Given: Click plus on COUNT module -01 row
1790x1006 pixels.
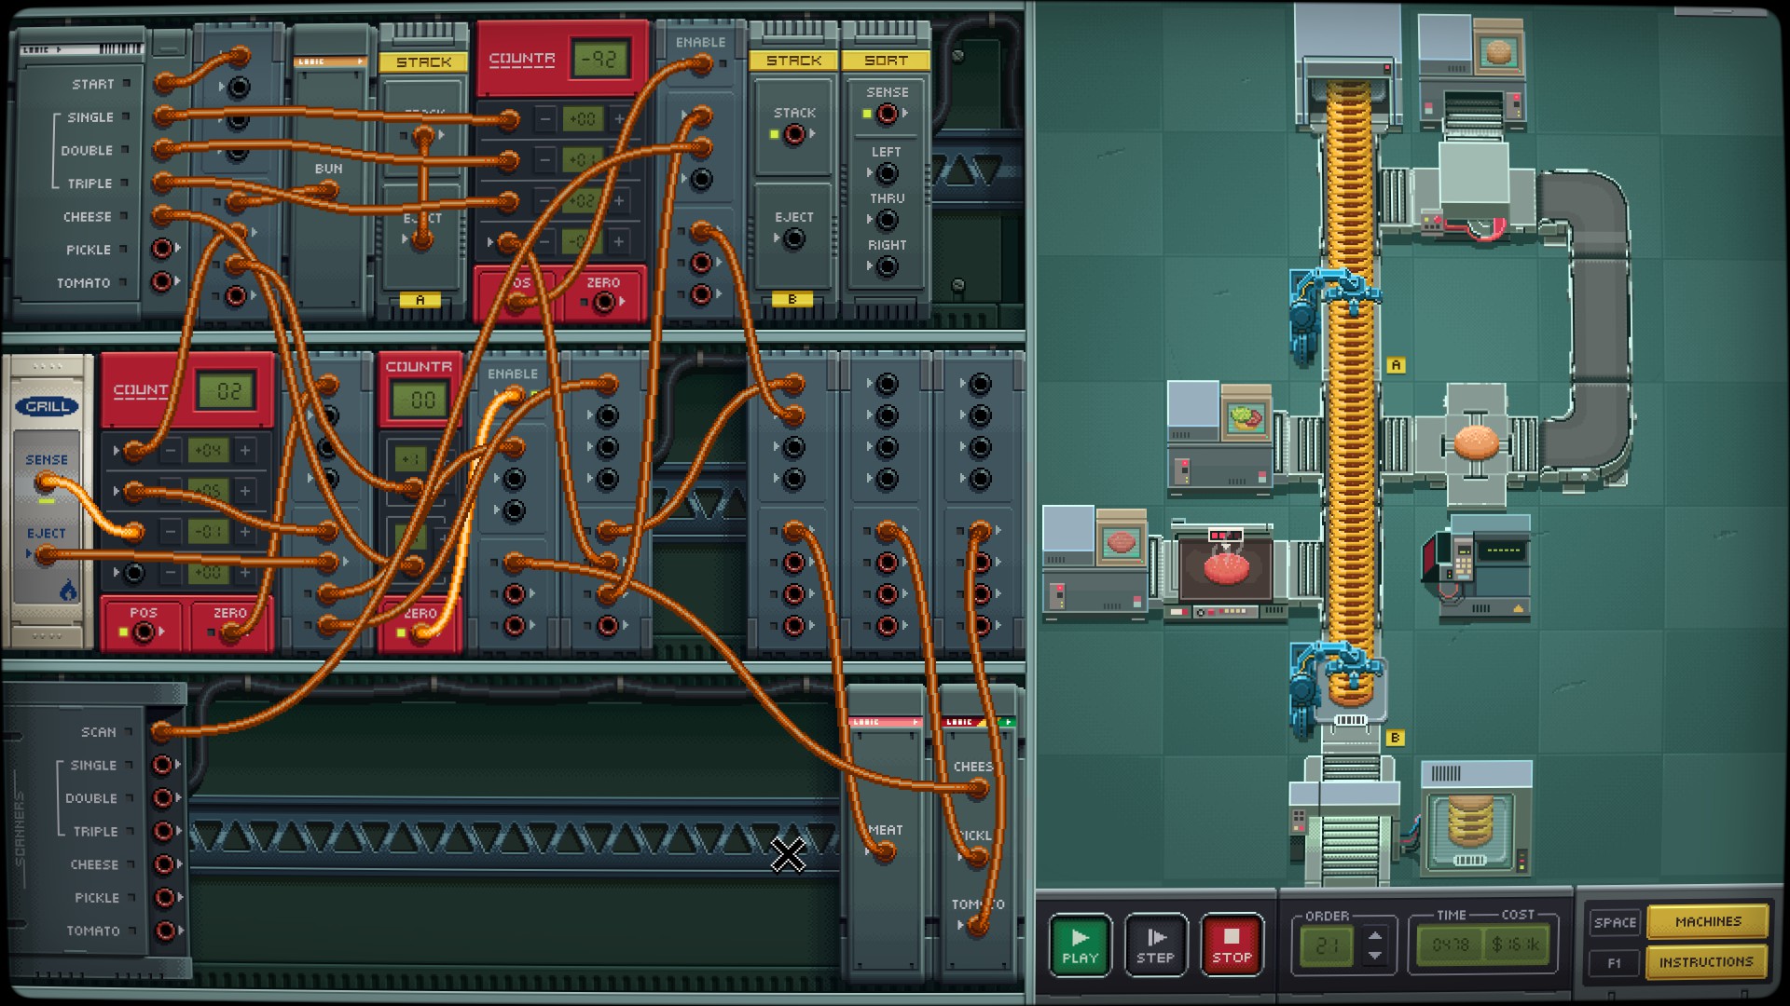Looking at the screenshot, I should (x=244, y=532).
